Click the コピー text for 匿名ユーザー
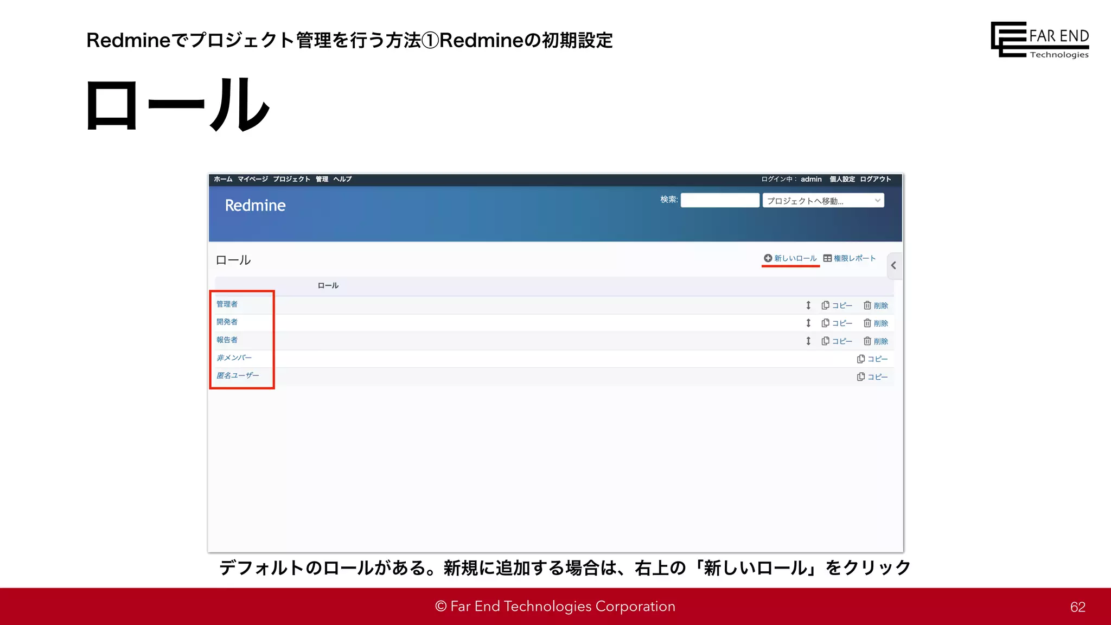This screenshot has height=625, width=1111. (x=878, y=377)
